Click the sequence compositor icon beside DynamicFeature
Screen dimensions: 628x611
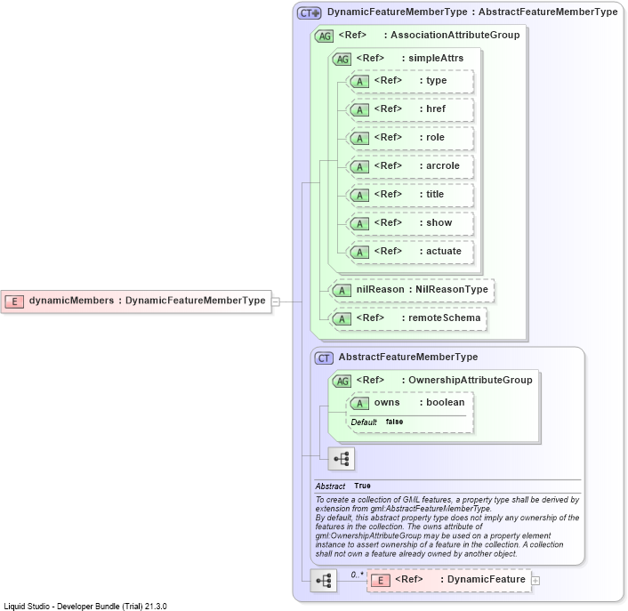(x=324, y=581)
